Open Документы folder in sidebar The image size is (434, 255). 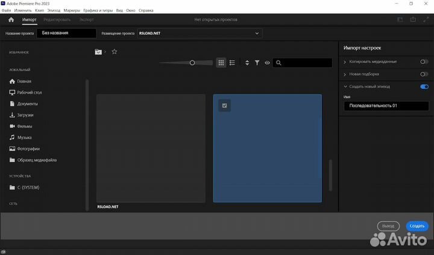pyautogui.click(x=24, y=103)
